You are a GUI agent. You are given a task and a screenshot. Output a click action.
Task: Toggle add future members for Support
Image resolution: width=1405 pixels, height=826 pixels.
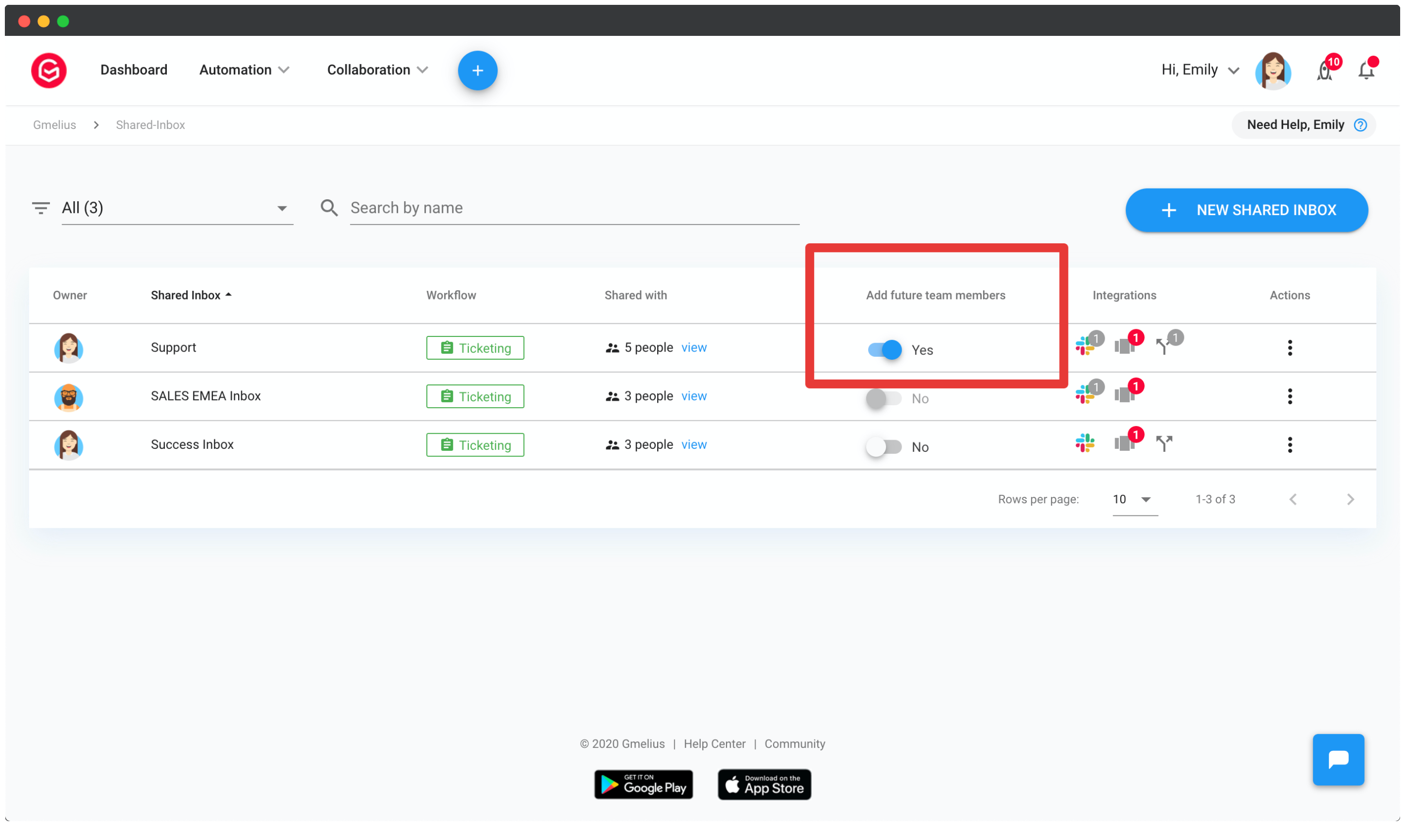pos(885,349)
